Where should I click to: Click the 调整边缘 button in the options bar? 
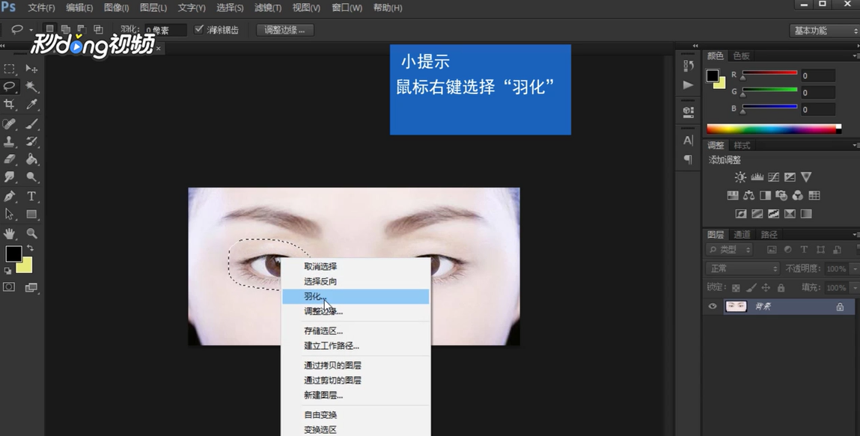click(x=284, y=30)
